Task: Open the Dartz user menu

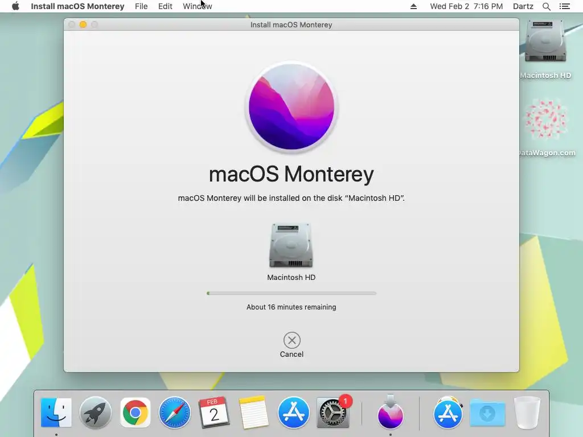Action: click(523, 6)
